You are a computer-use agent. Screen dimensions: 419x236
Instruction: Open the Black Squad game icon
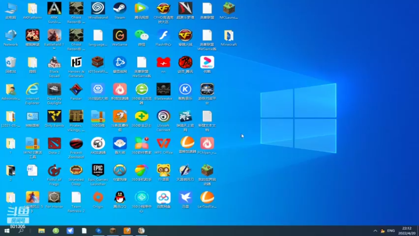click(54, 67)
